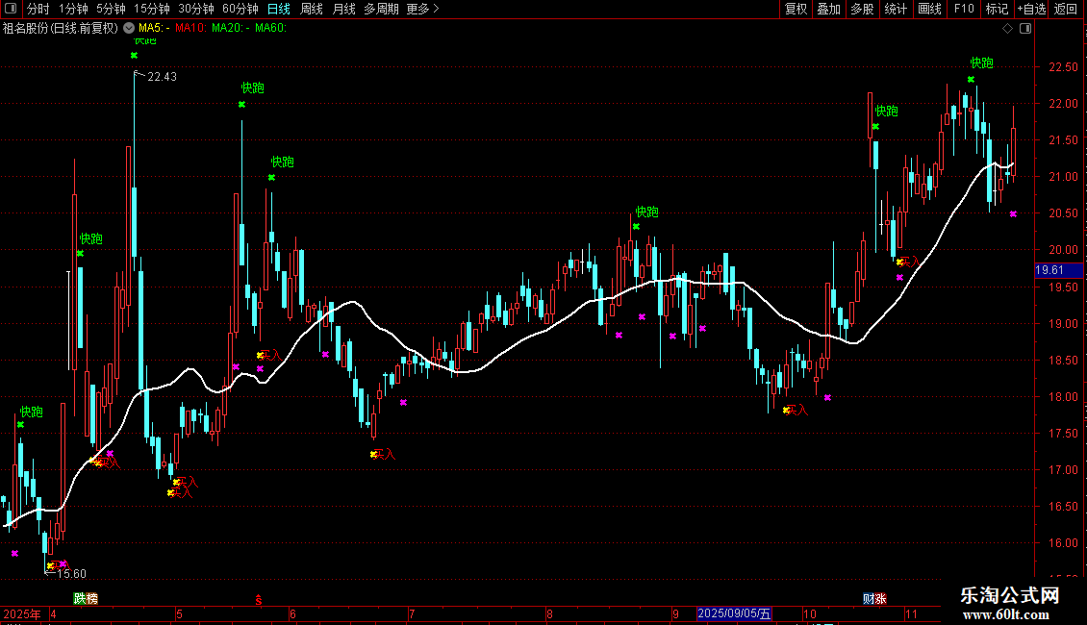Click the 16.00 price axis label

(x=1063, y=543)
